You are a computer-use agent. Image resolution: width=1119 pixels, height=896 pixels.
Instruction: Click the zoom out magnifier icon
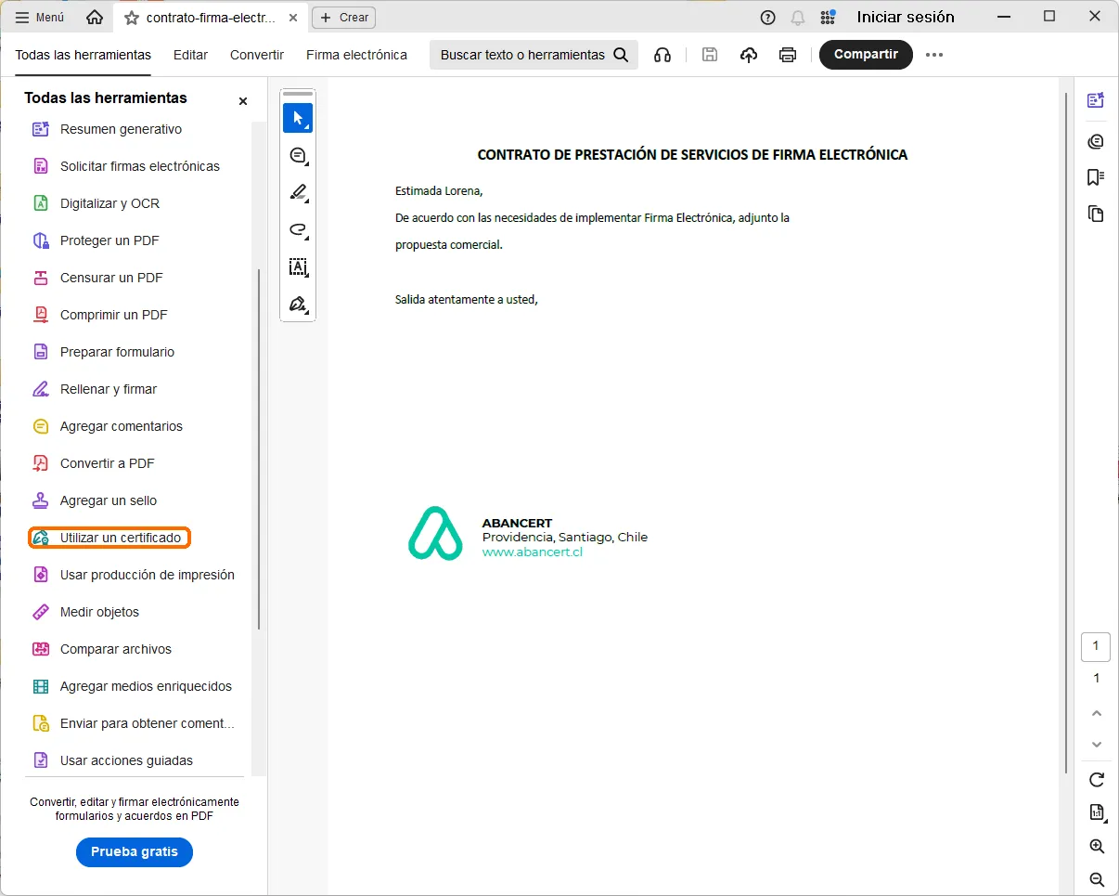coord(1097,879)
